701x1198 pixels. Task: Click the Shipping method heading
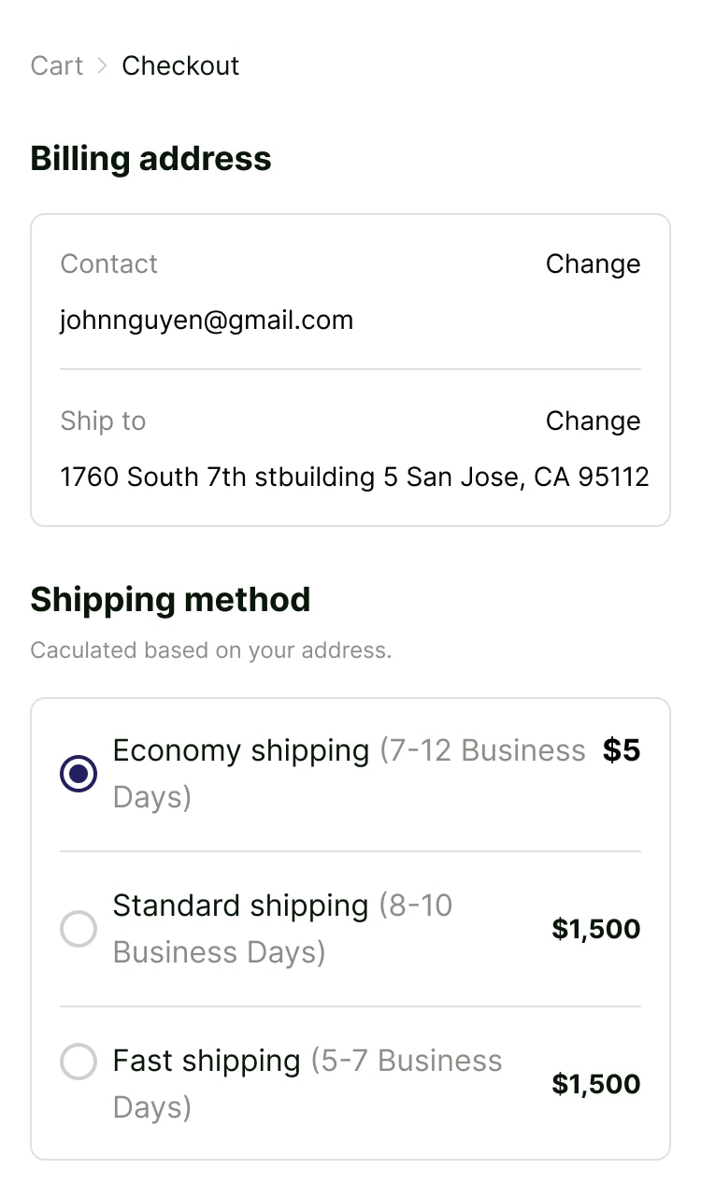(170, 600)
